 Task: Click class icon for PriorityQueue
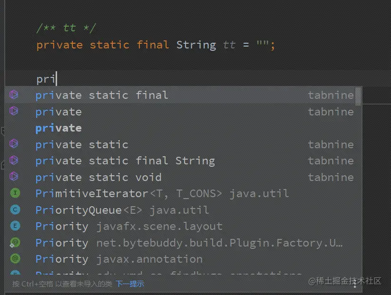pyautogui.click(x=15, y=209)
